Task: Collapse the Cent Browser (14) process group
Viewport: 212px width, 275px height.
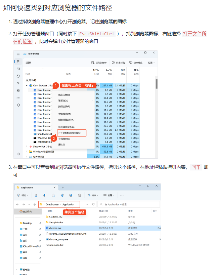Action: click(x=27, y=86)
